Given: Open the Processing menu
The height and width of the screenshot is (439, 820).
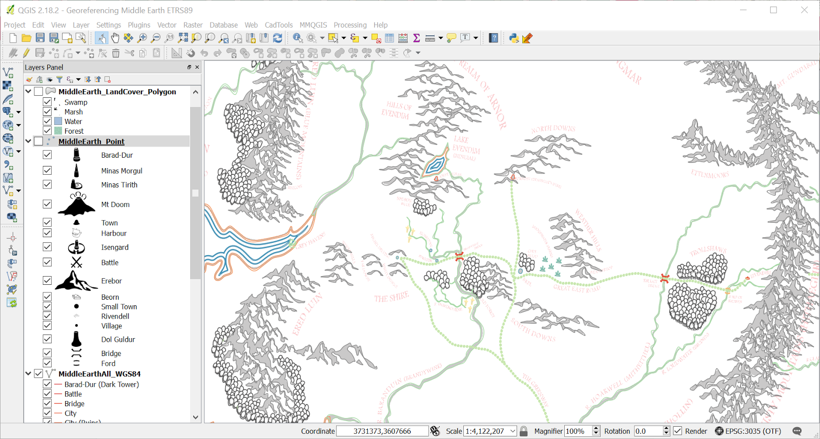Looking at the screenshot, I should point(350,25).
